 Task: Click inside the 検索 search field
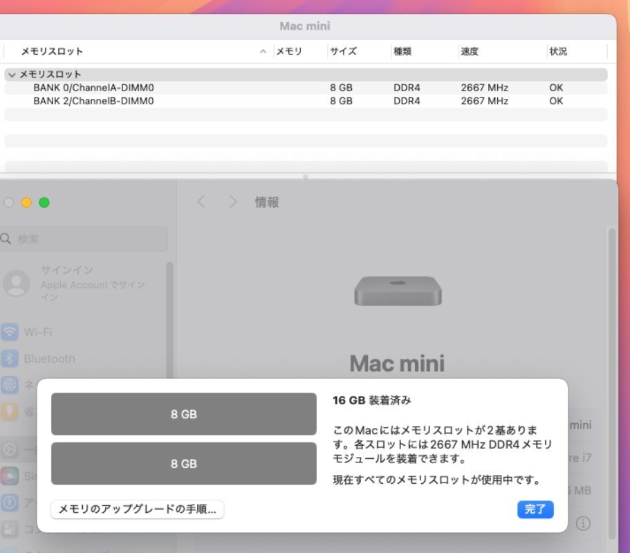pos(83,238)
